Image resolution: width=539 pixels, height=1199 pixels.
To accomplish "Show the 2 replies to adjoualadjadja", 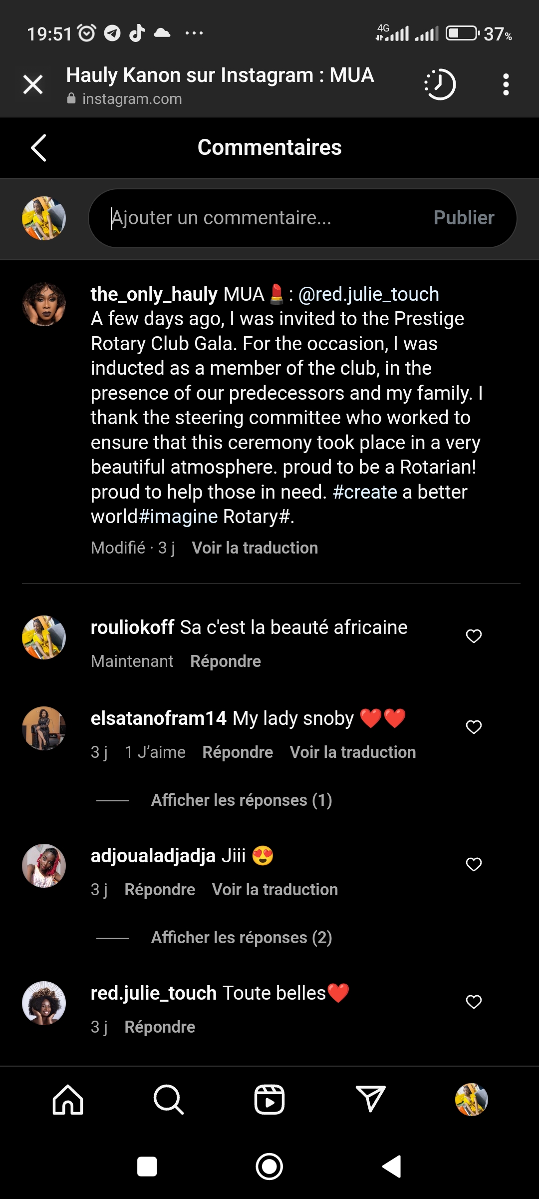I will click(242, 938).
